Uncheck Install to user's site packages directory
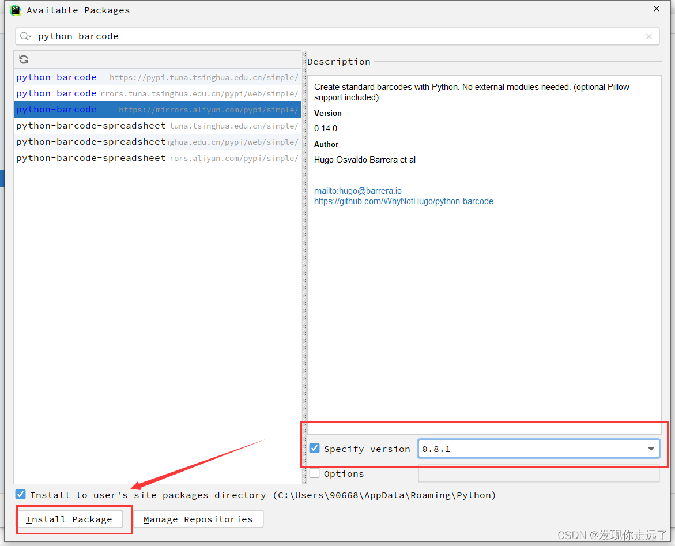The height and width of the screenshot is (546, 675). 20,494
